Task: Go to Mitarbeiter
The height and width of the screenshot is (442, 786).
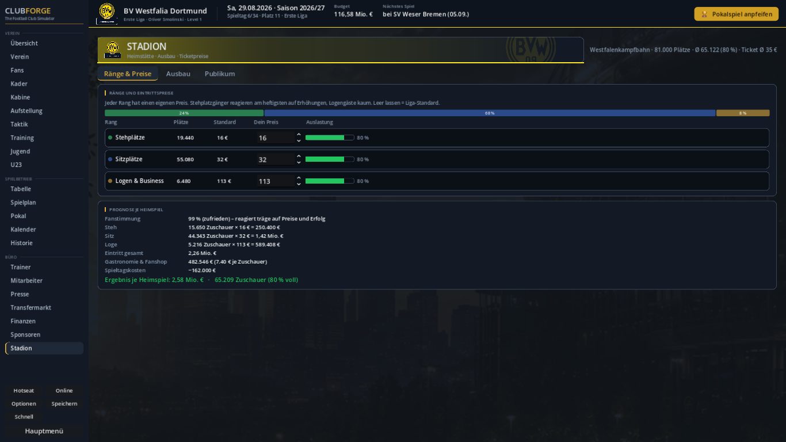Action: 44,280
